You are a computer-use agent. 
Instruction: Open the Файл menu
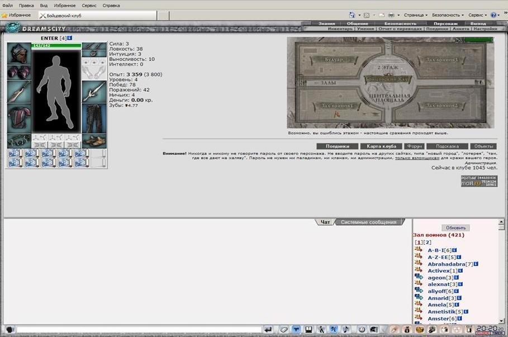(7, 6)
